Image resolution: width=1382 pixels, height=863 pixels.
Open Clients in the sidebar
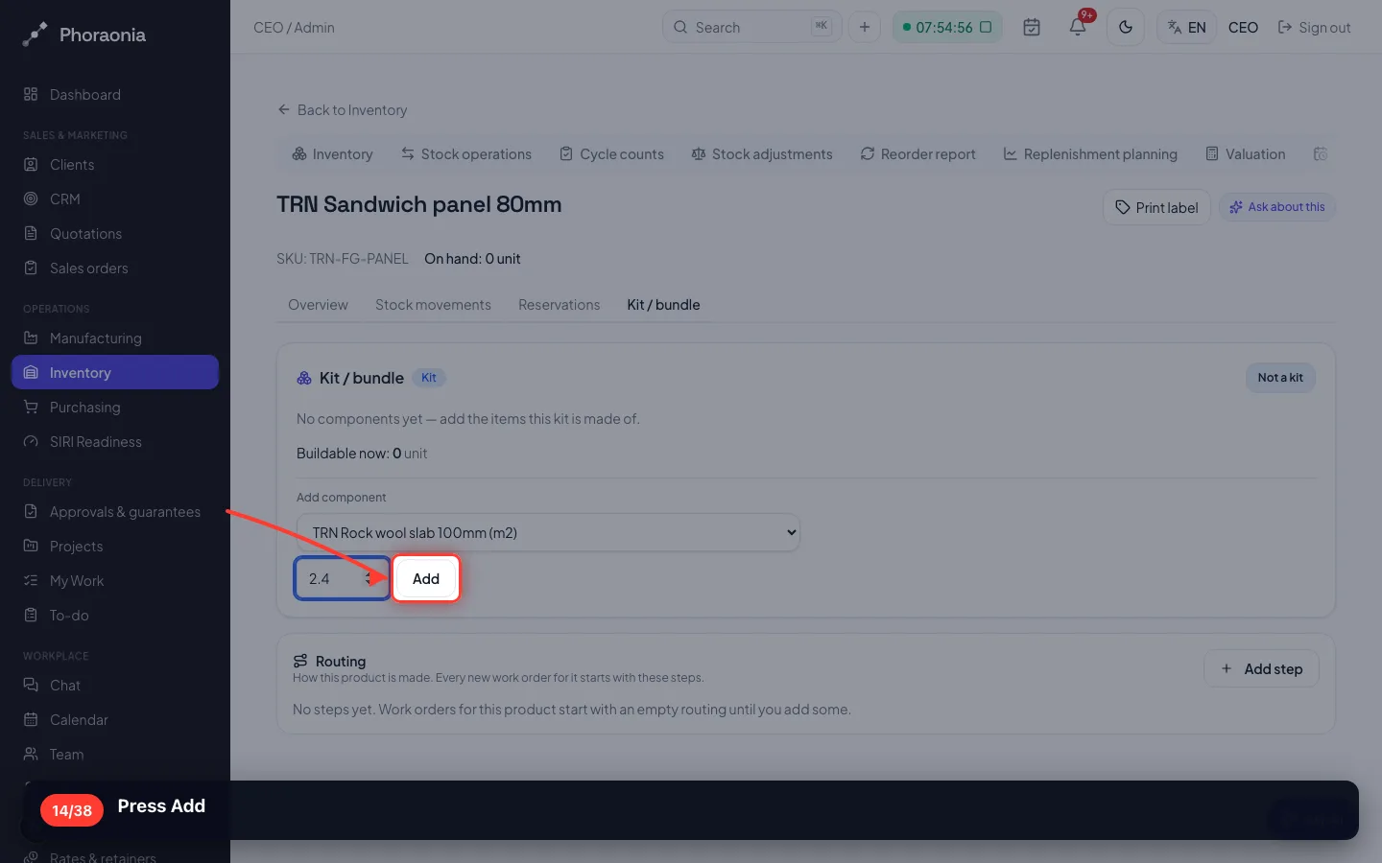pyautogui.click(x=115, y=165)
